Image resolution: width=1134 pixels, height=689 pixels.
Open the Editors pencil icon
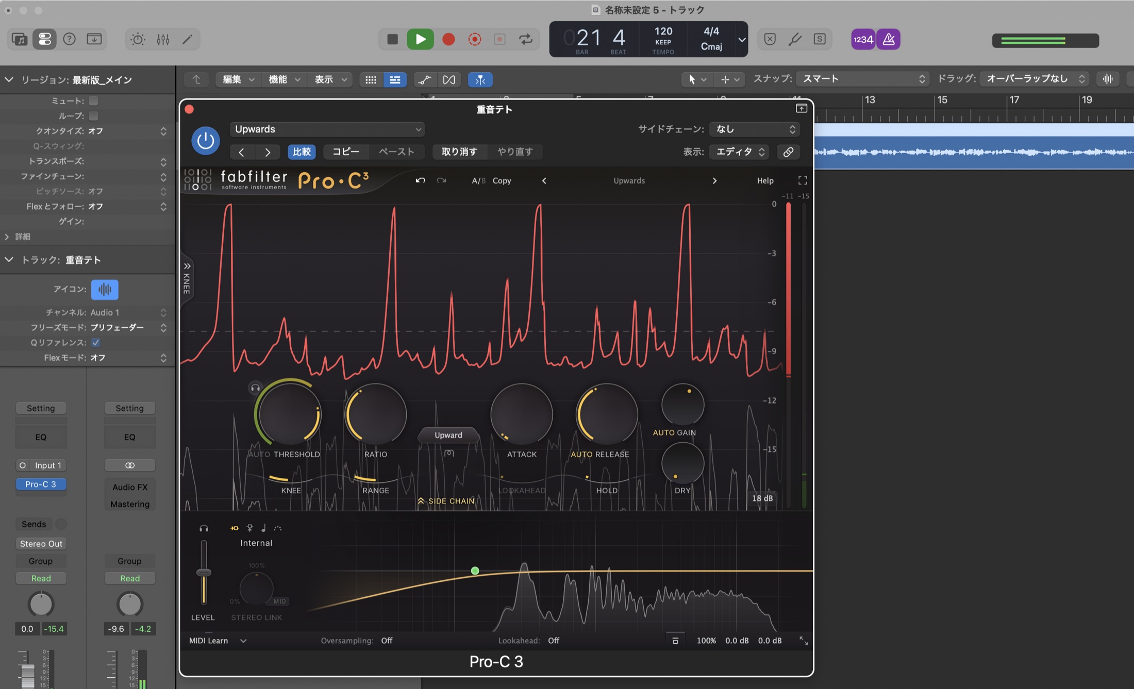[188, 39]
